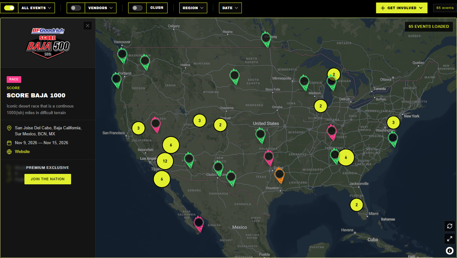
Task: Click the Clubs label
Action: coord(157,8)
